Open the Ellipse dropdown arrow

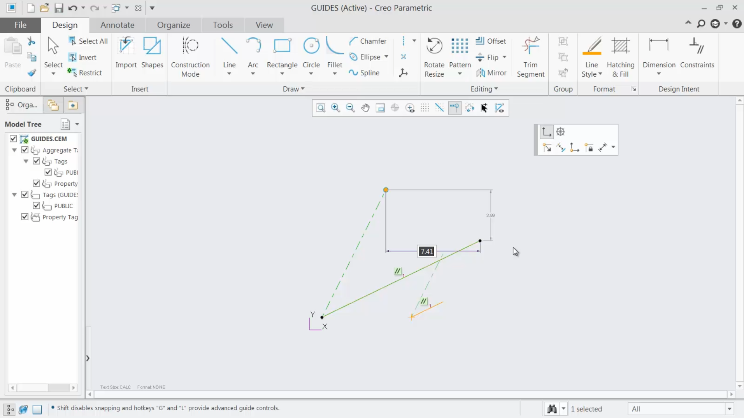386,57
